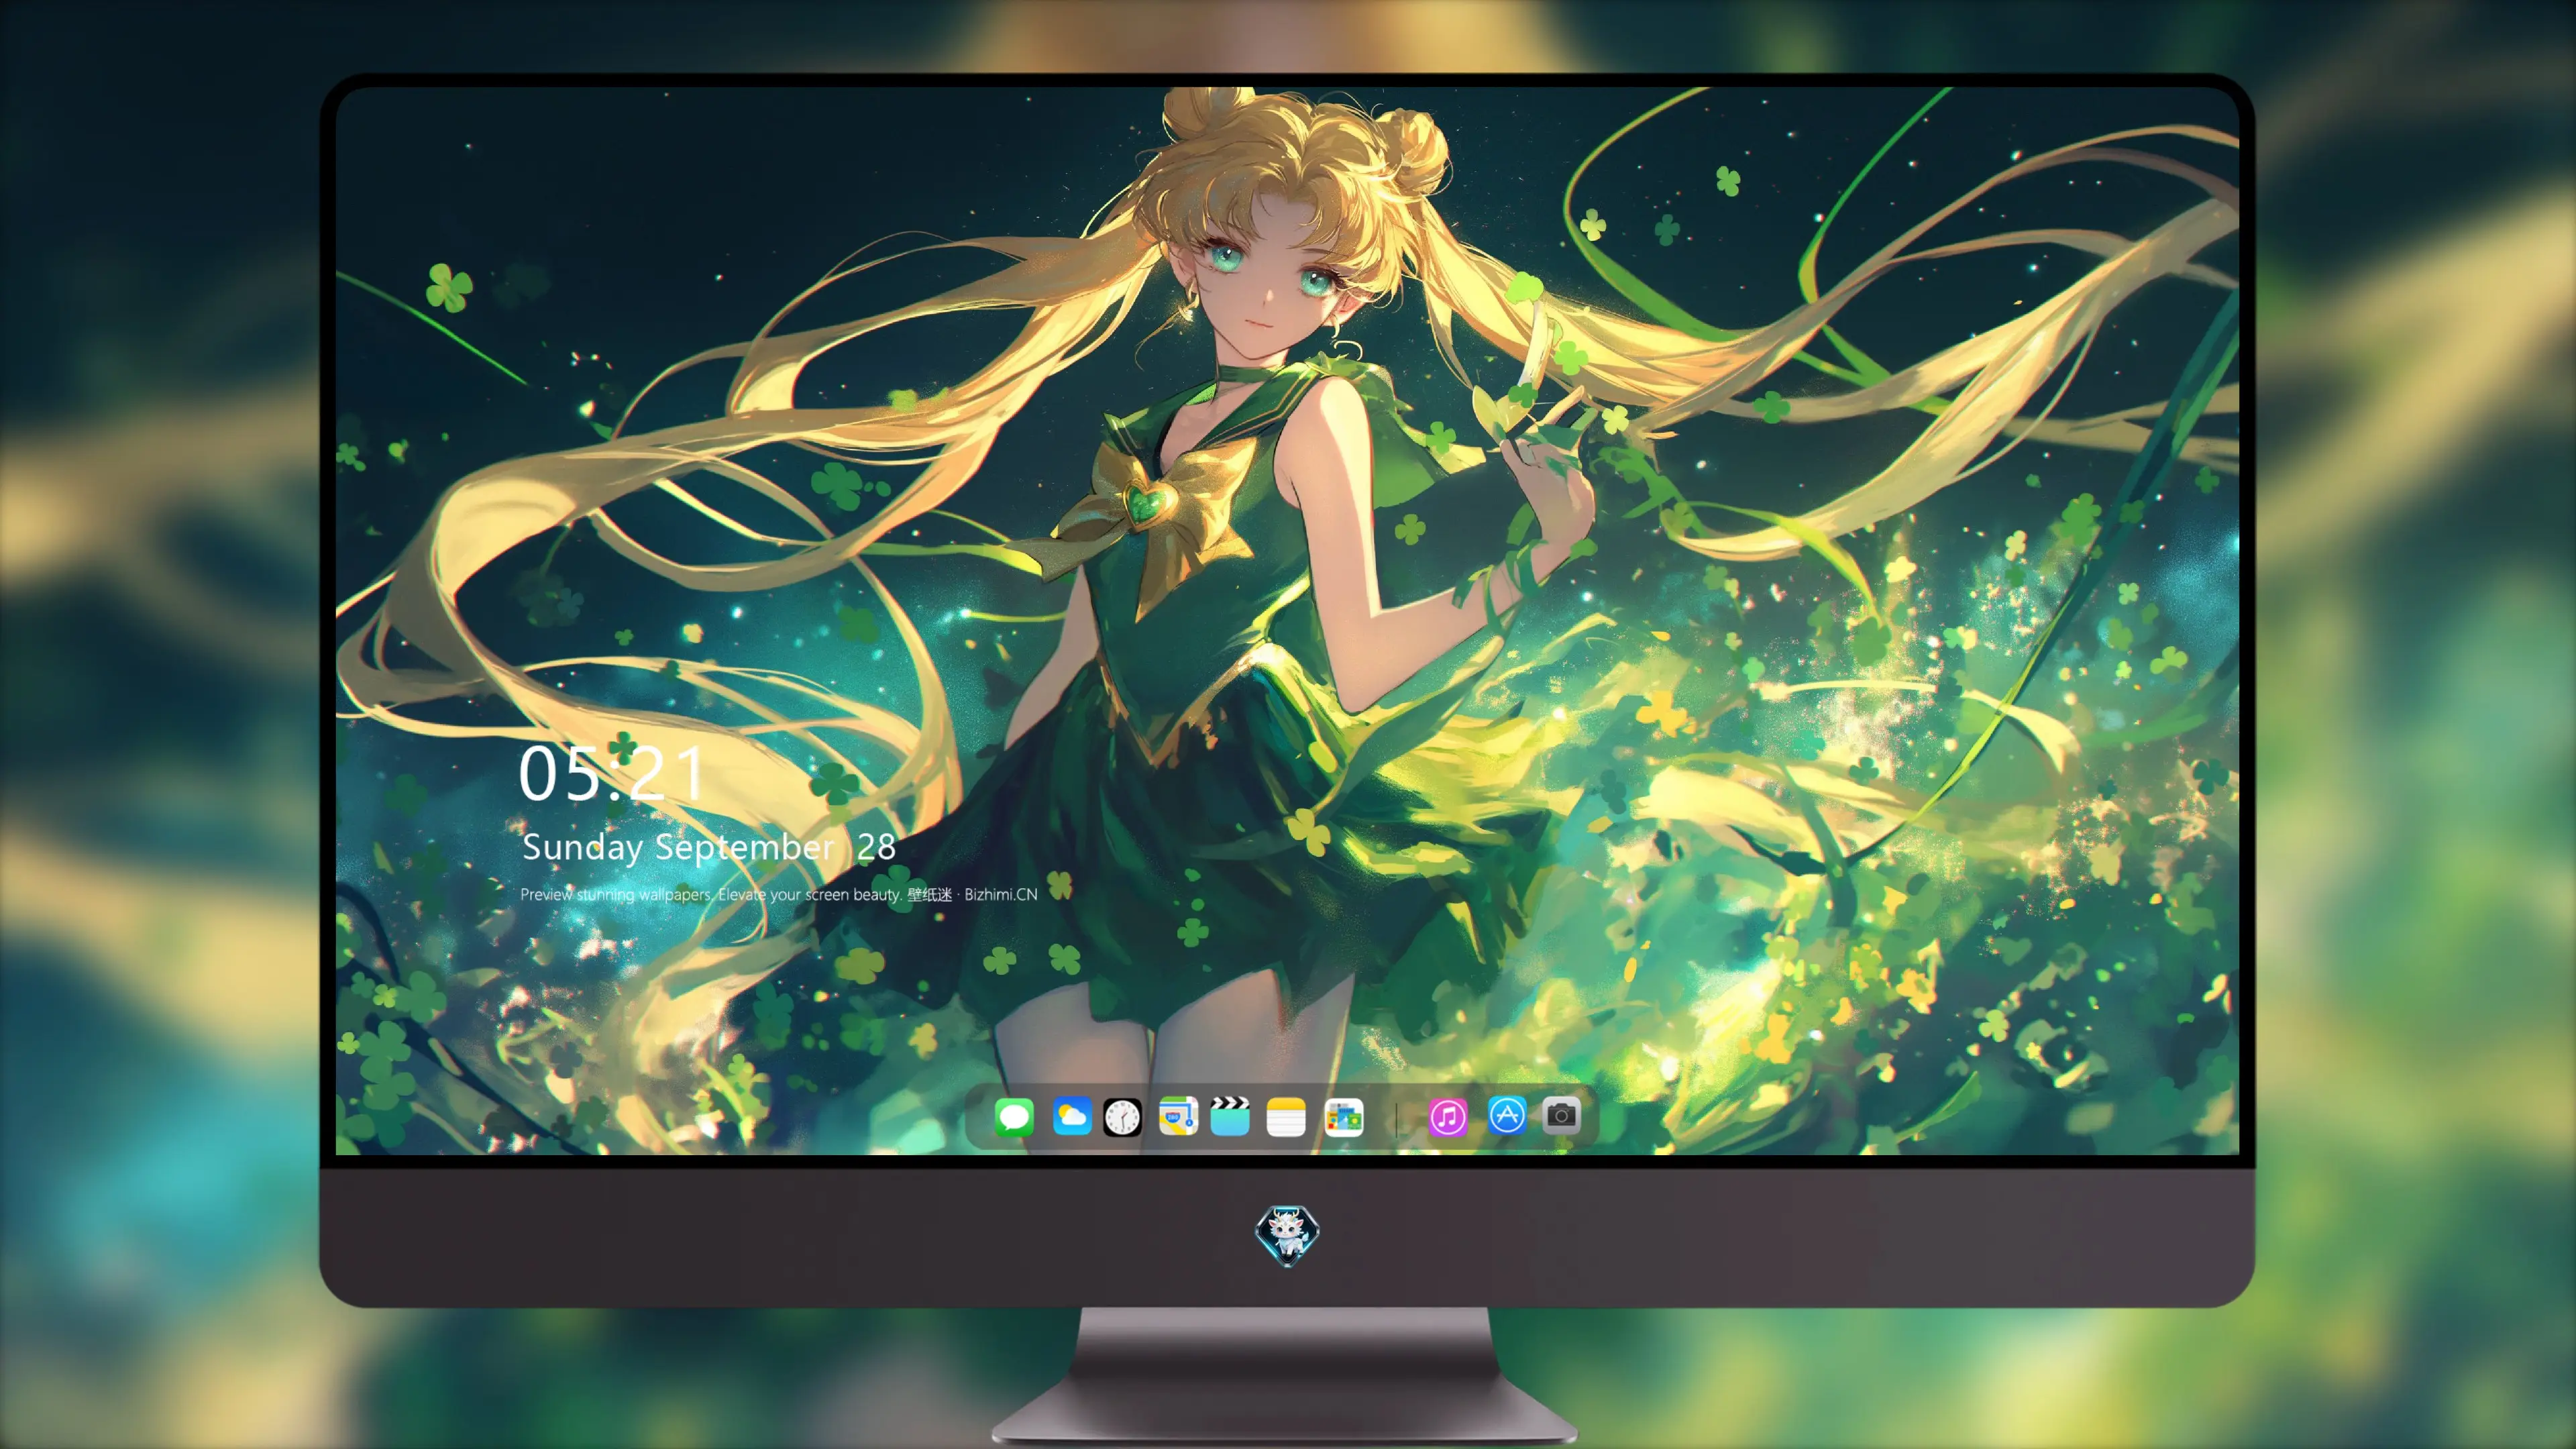
Task: Open the Camera app in the dock
Action: tap(1561, 1116)
